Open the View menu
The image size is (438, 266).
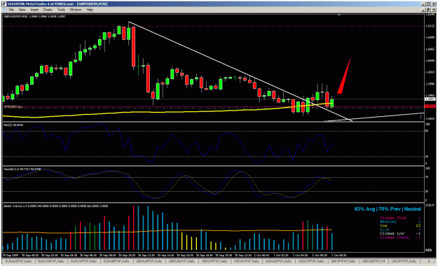(22, 10)
